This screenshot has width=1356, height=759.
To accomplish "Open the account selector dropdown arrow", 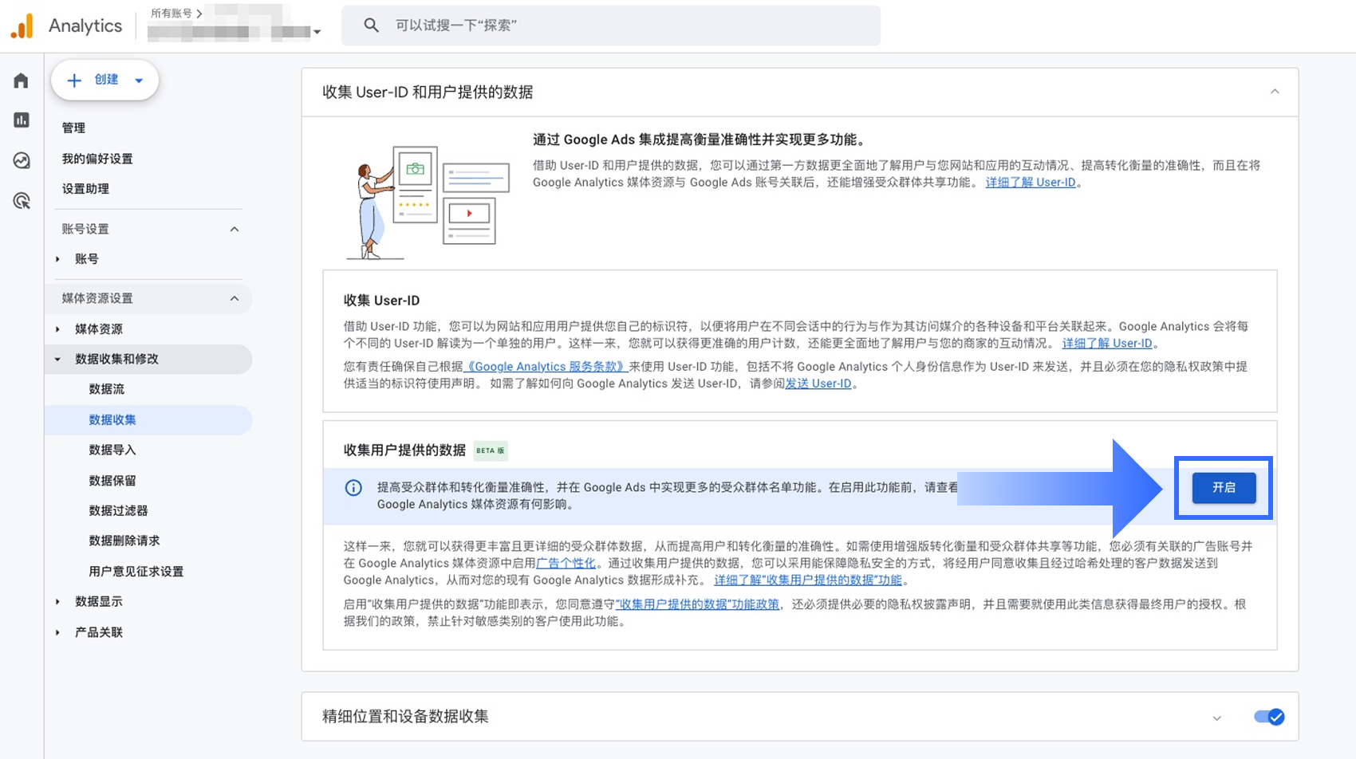I will (317, 33).
